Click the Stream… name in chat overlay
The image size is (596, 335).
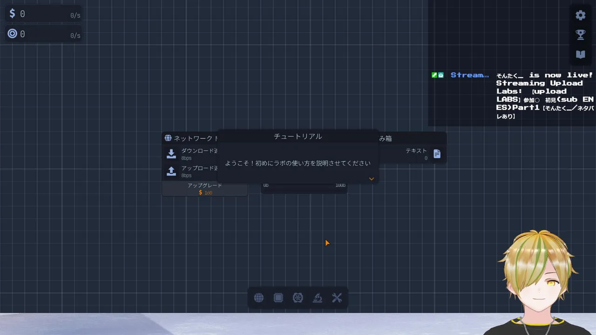470,75
